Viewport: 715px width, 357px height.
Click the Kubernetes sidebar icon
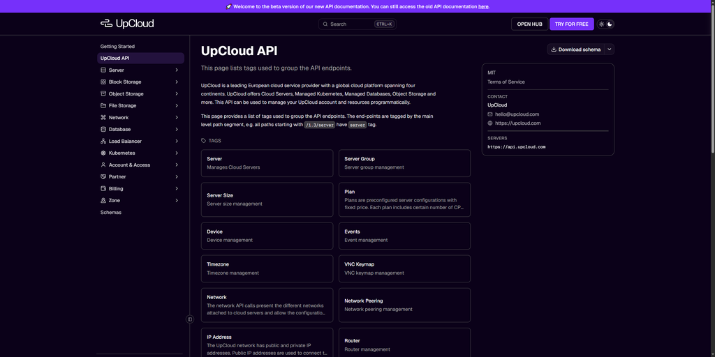103,153
